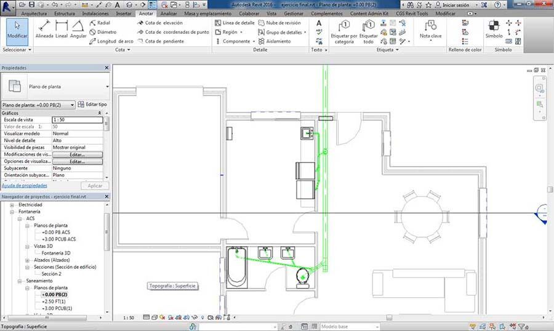Screen dimensions: 554x331
Task: Click the Nube de revisión tool
Action: (283, 23)
